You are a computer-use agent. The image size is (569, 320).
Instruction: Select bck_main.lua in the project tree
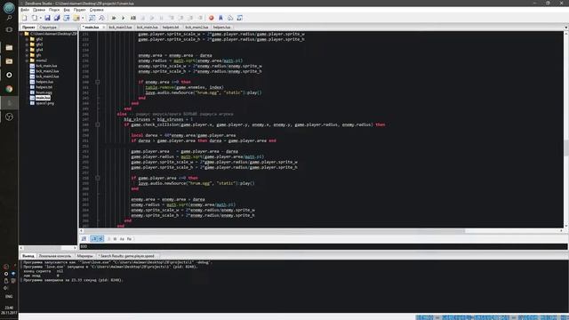pyautogui.click(x=46, y=66)
